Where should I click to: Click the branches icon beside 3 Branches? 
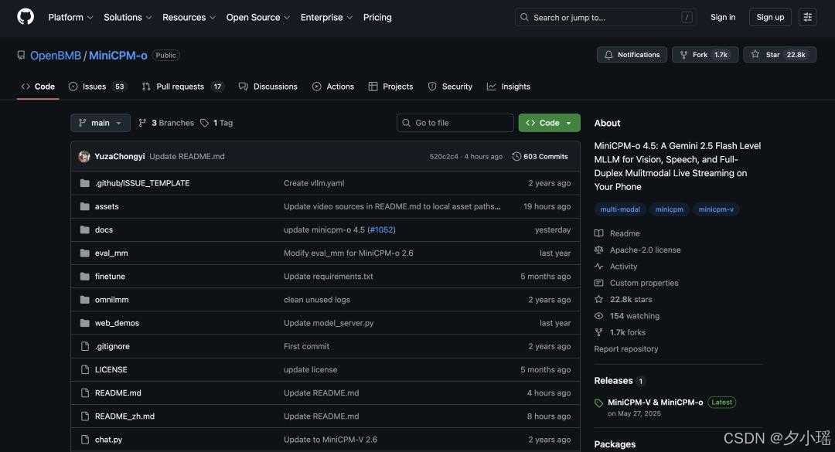pos(142,123)
